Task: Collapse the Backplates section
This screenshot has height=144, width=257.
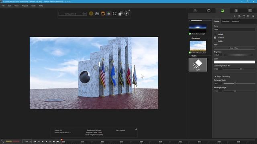Action: click(191, 38)
